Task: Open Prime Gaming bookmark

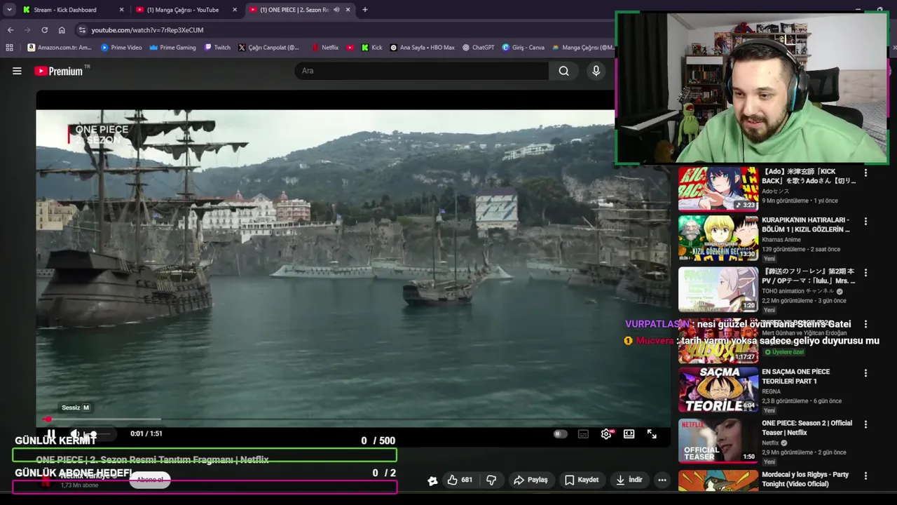Action: pyautogui.click(x=172, y=48)
